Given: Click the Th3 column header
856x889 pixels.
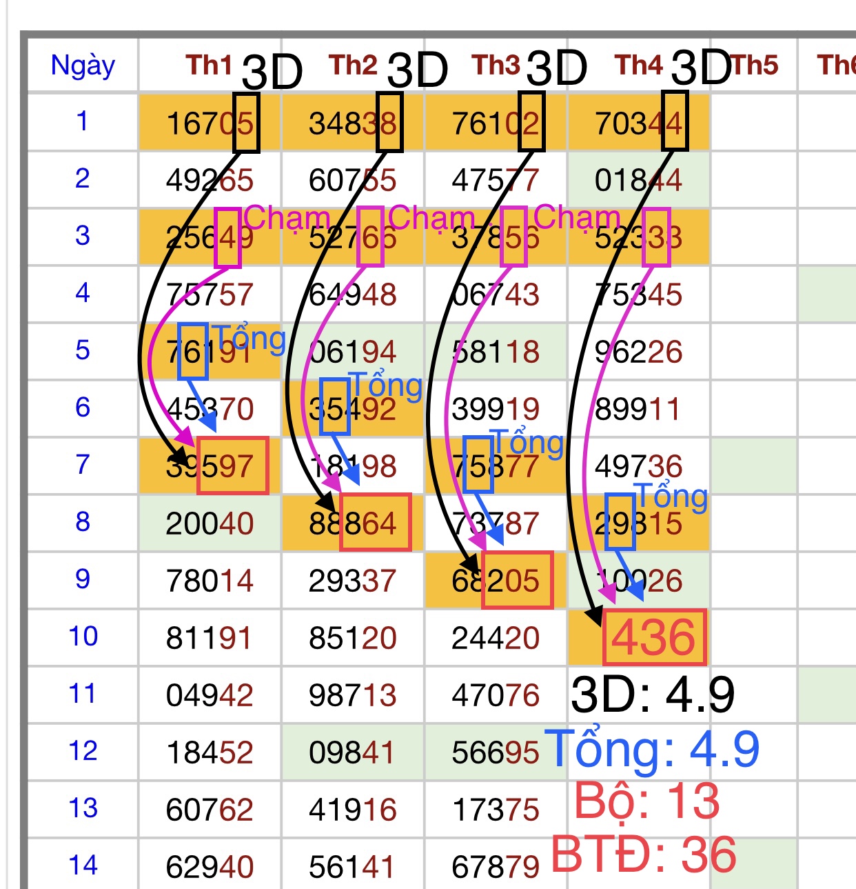Looking at the screenshot, I should [496, 66].
